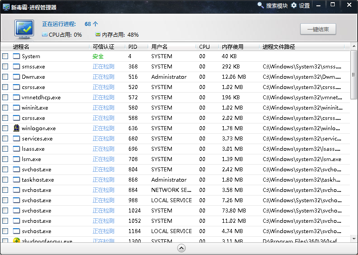
Task: Click the scrollbar up arrow
Action: (354, 47)
